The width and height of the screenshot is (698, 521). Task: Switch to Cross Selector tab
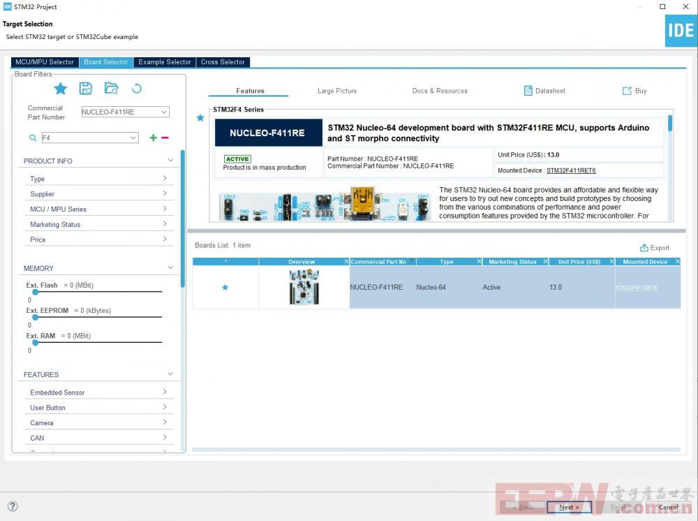pos(223,62)
